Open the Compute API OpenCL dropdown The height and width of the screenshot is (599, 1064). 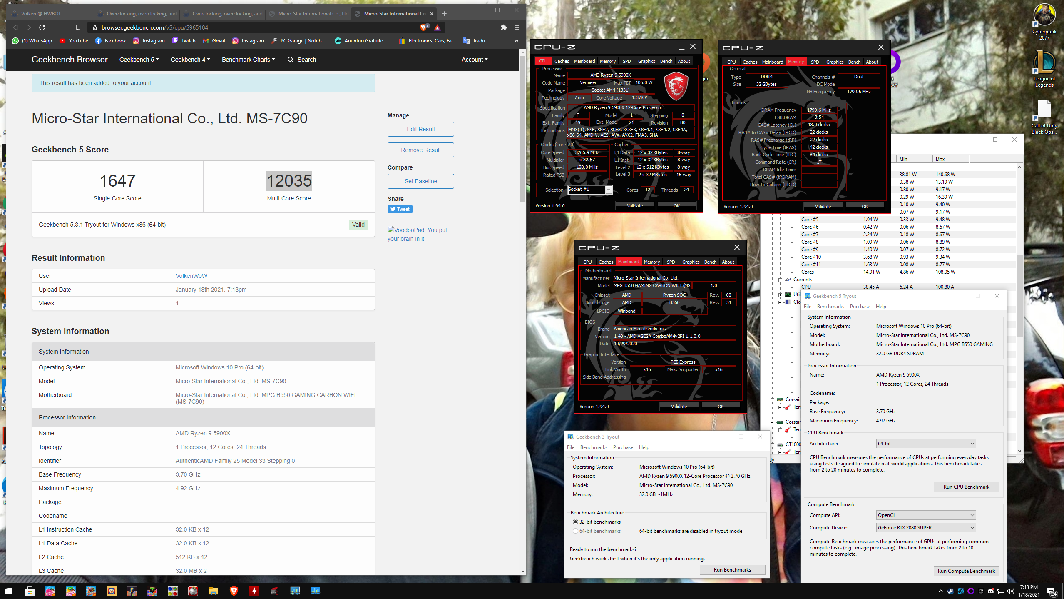pos(925,515)
